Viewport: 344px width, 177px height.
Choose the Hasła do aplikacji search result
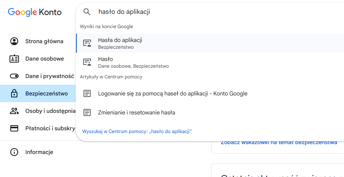[210, 43]
